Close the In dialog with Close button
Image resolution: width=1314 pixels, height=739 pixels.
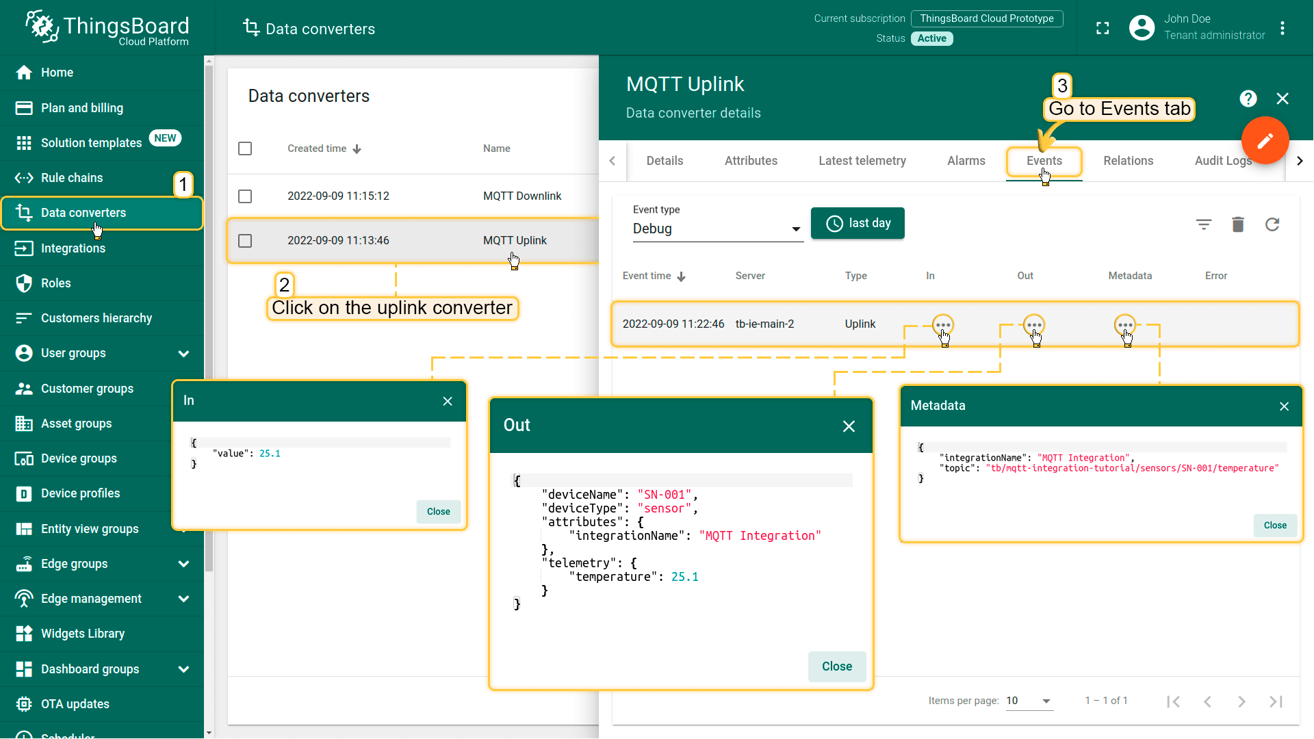[438, 512]
